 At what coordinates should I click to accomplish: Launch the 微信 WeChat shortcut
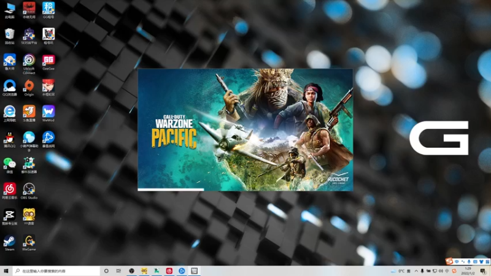pyautogui.click(x=10, y=165)
